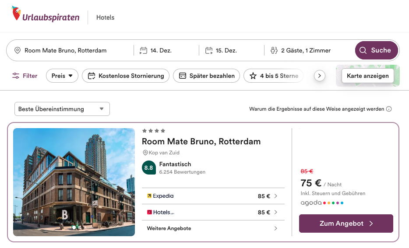Open the Hotels section in header
409x248 pixels.
(105, 17)
